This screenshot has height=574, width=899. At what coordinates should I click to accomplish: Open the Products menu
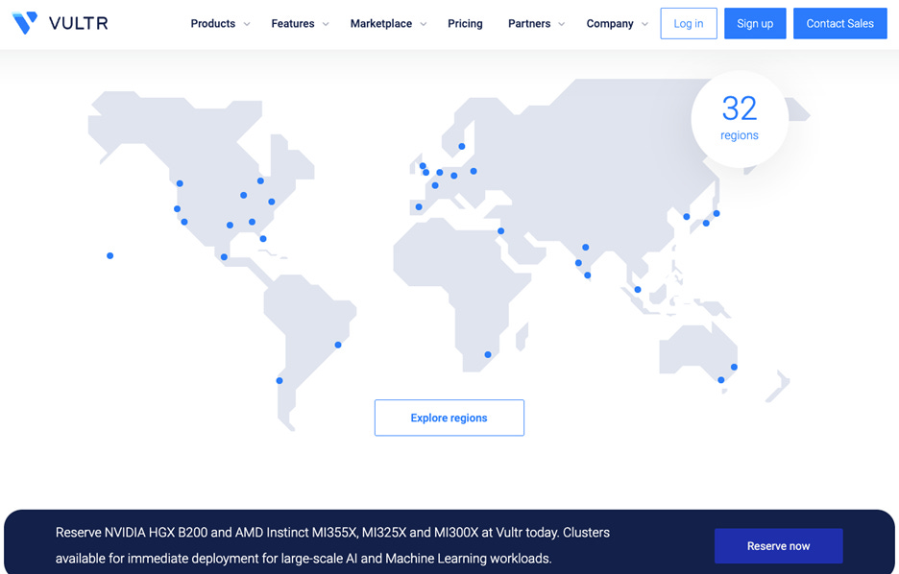(x=212, y=23)
